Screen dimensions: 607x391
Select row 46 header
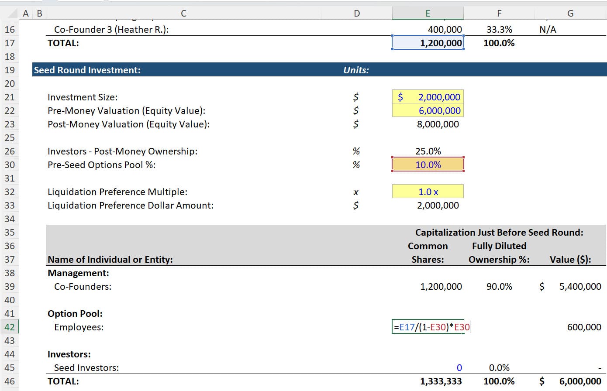point(10,381)
